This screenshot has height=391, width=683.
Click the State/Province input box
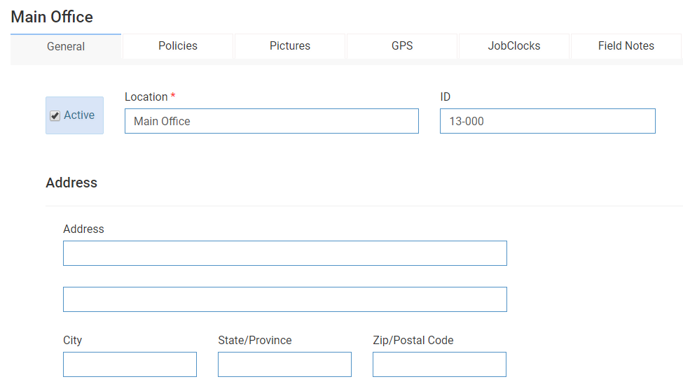tap(284, 364)
